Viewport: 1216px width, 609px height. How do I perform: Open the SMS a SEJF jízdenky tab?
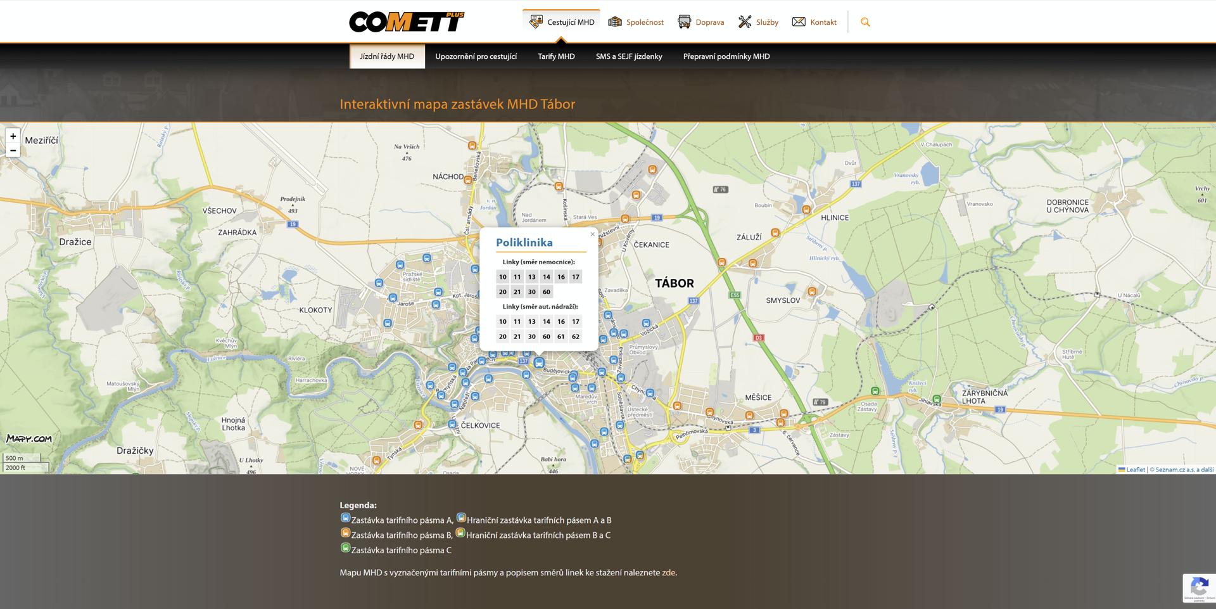628,56
